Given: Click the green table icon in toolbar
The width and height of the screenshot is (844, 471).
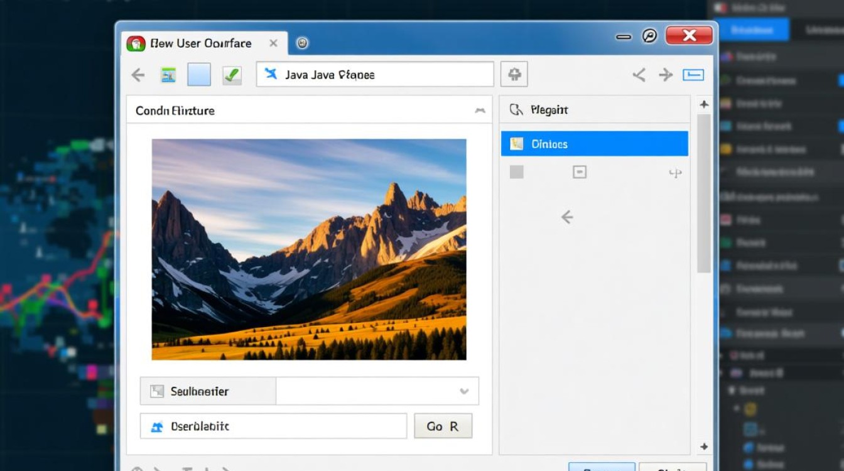Looking at the screenshot, I should [x=168, y=75].
